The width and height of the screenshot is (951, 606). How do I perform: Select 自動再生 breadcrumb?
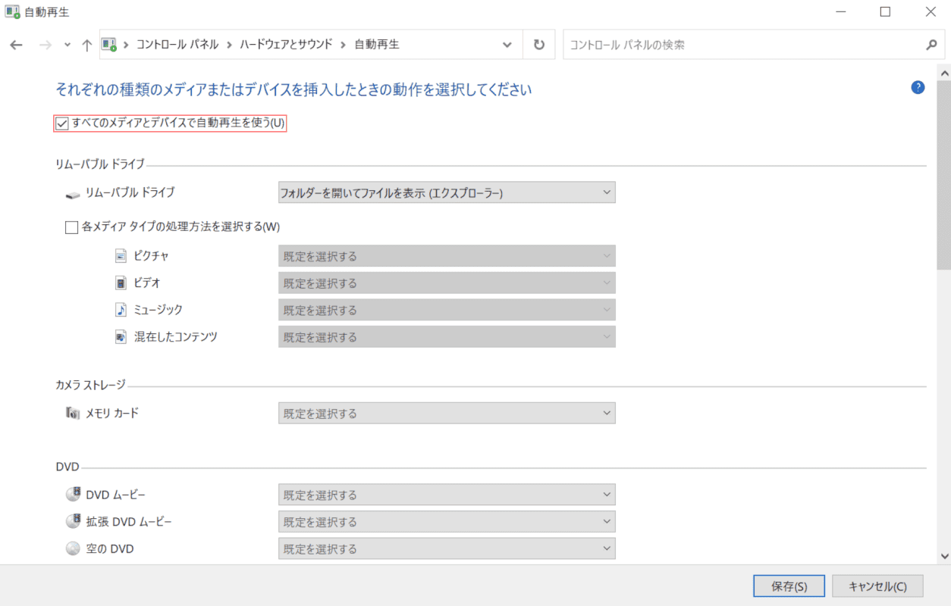(377, 45)
